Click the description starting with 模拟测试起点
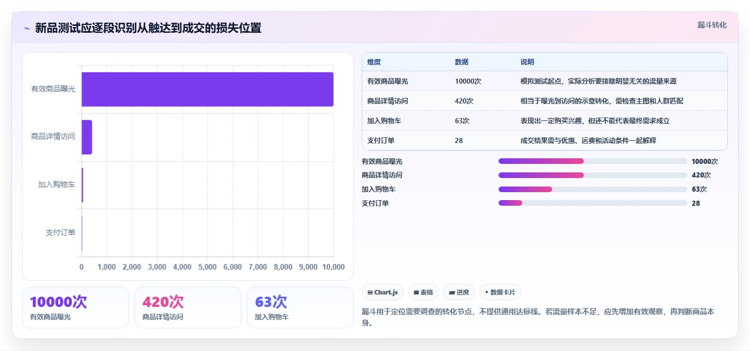This screenshot has width=750, height=351. click(599, 81)
